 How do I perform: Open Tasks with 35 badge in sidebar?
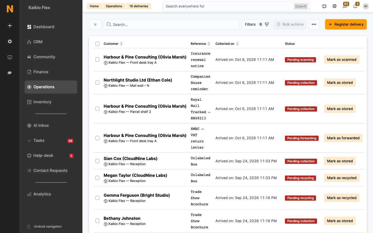pyautogui.click(x=51, y=141)
